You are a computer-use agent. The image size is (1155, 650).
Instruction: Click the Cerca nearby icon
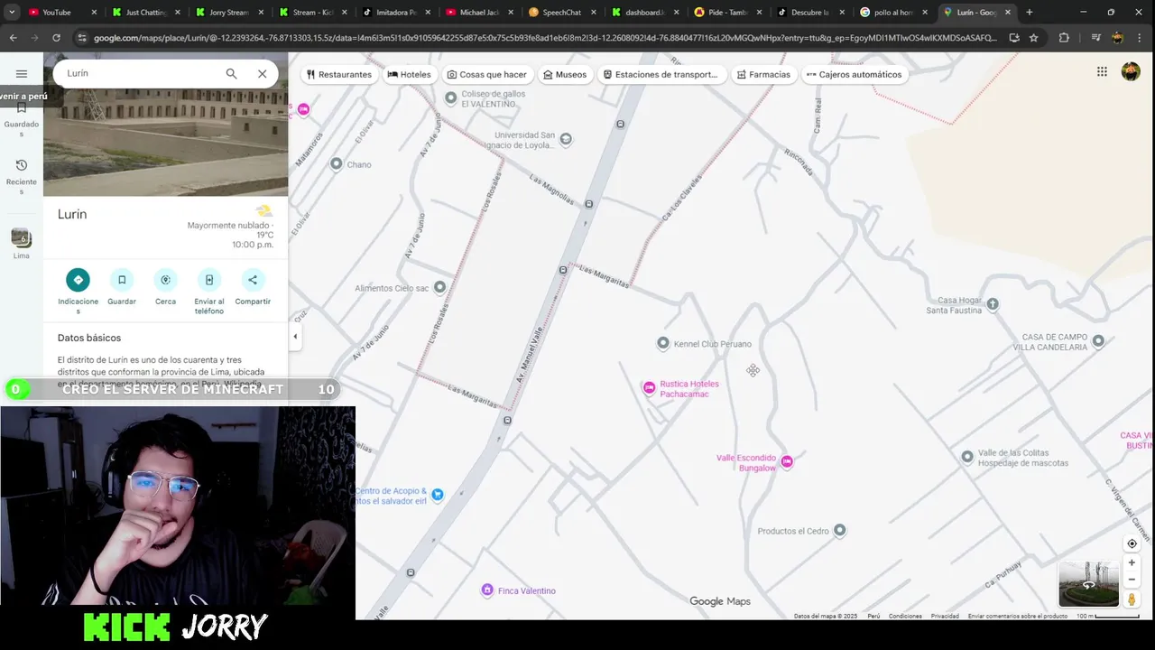(x=165, y=280)
